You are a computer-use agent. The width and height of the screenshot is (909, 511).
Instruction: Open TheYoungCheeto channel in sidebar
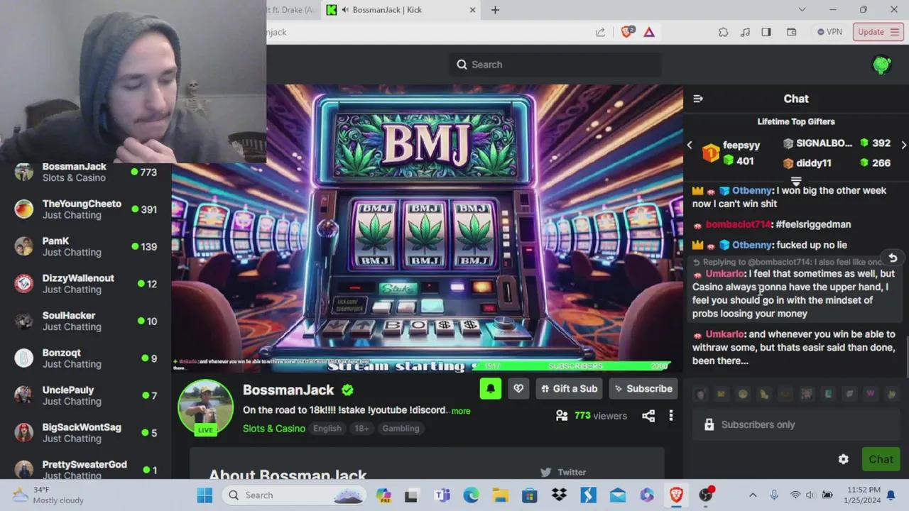(x=85, y=209)
